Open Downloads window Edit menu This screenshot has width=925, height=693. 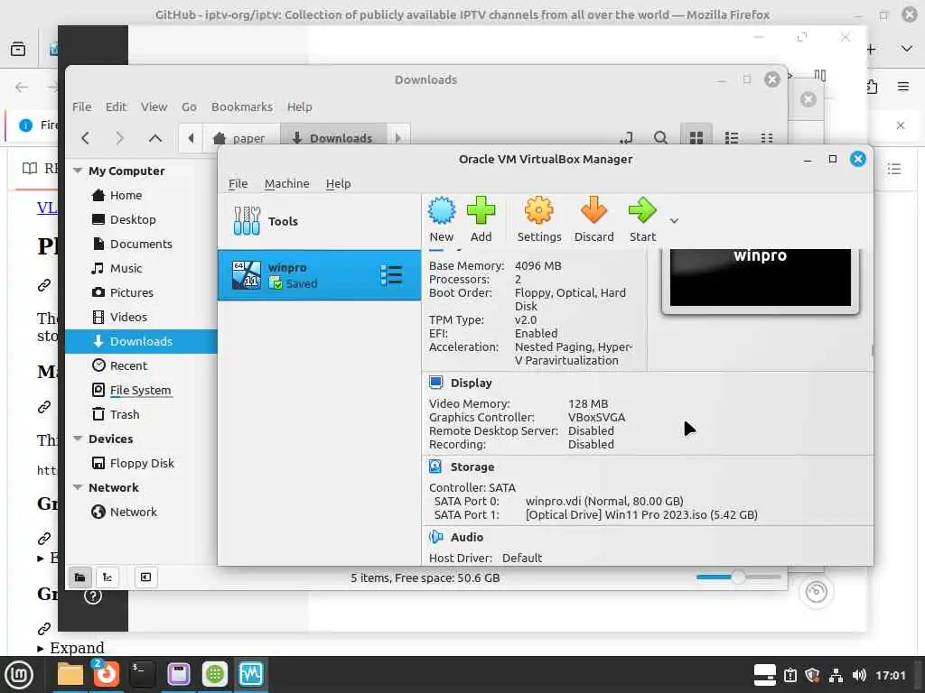[116, 106]
